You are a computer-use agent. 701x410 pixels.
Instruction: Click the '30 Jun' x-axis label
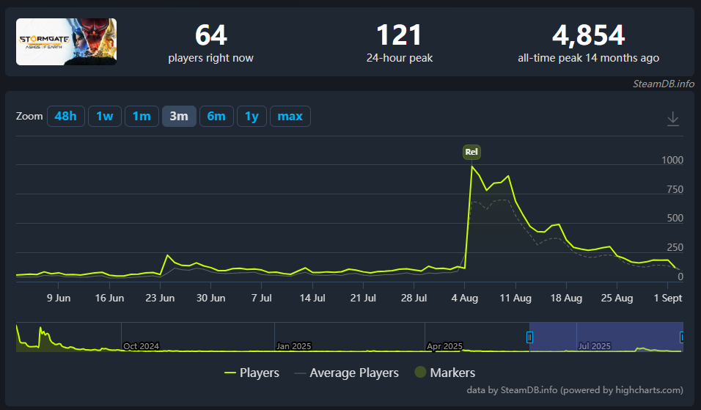click(x=210, y=298)
